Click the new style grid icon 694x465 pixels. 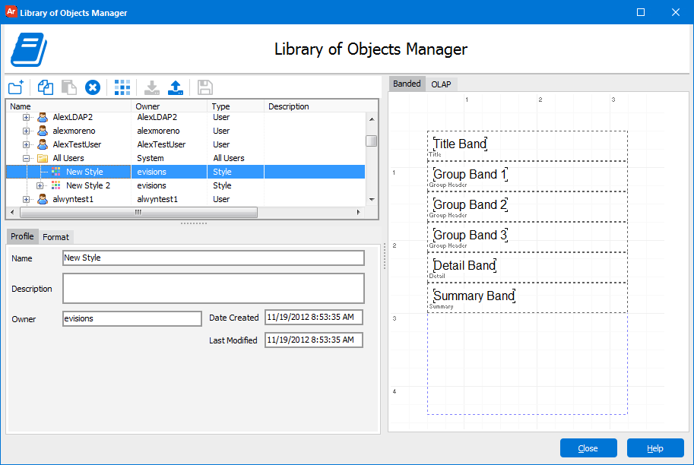(122, 87)
